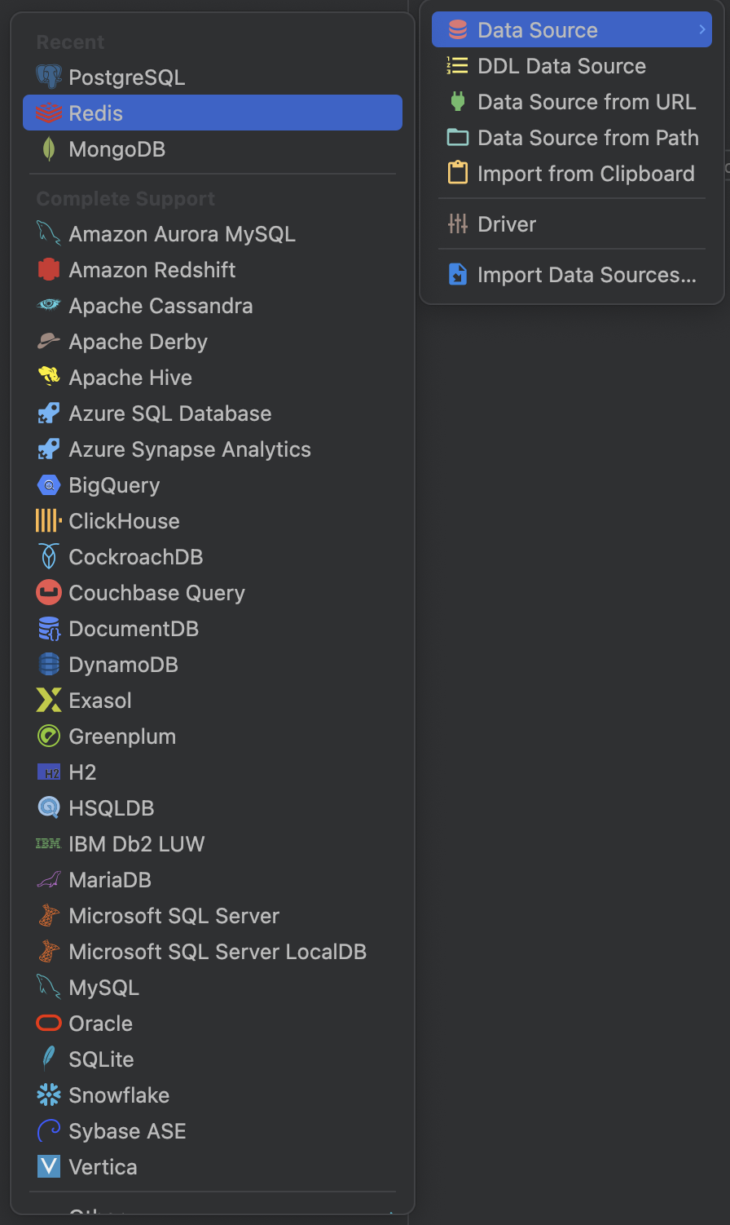The width and height of the screenshot is (730, 1225).
Task: Expand the Data Source submenu arrow
Action: point(701,30)
